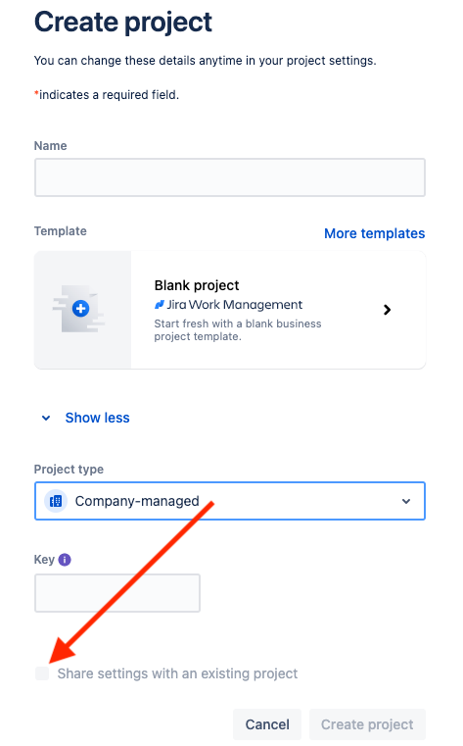Click the Create project heading
Screen dimensions: 463x746
123,22
